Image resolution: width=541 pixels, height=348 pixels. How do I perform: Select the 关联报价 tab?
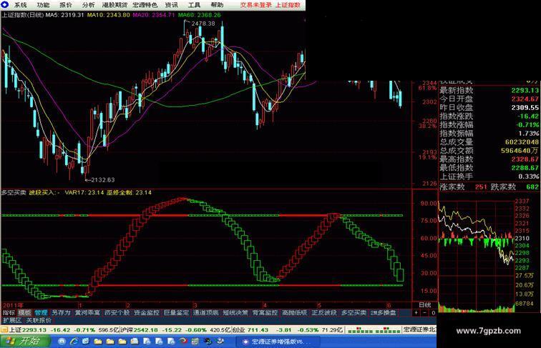tap(39, 320)
